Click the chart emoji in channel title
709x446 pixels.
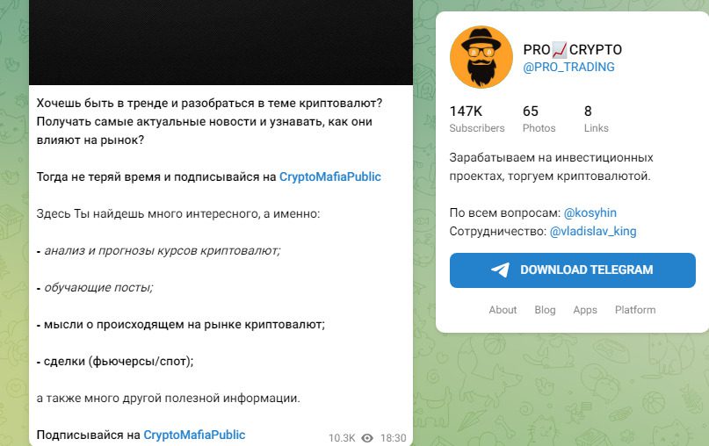coord(560,50)
